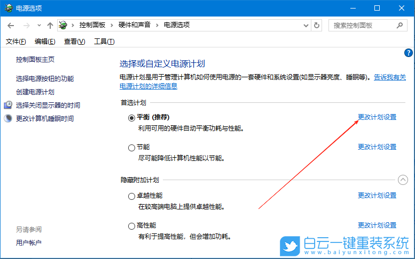Image resolution: width=415 pixels, height=259 pixels.
Task: Maximize the 电源选项 window
Action: coord(377,8)
